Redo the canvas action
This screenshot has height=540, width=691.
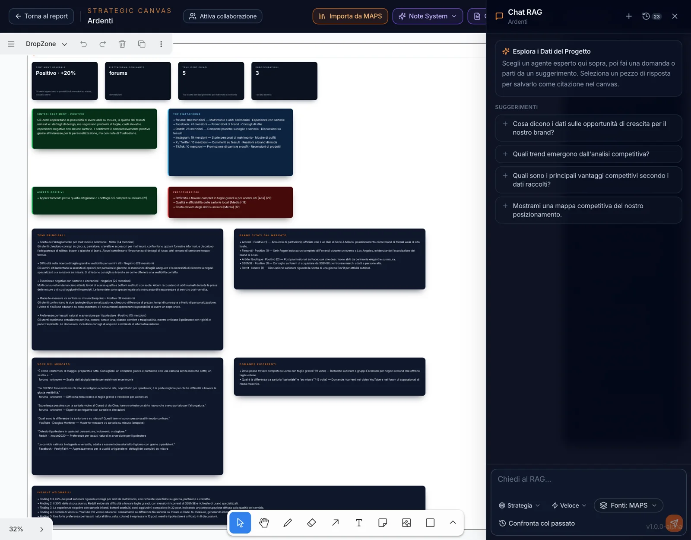(103, 44)
